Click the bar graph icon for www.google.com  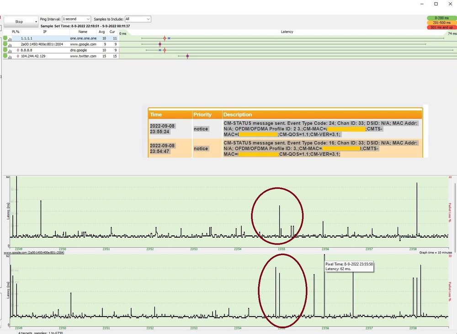[10, 45]
